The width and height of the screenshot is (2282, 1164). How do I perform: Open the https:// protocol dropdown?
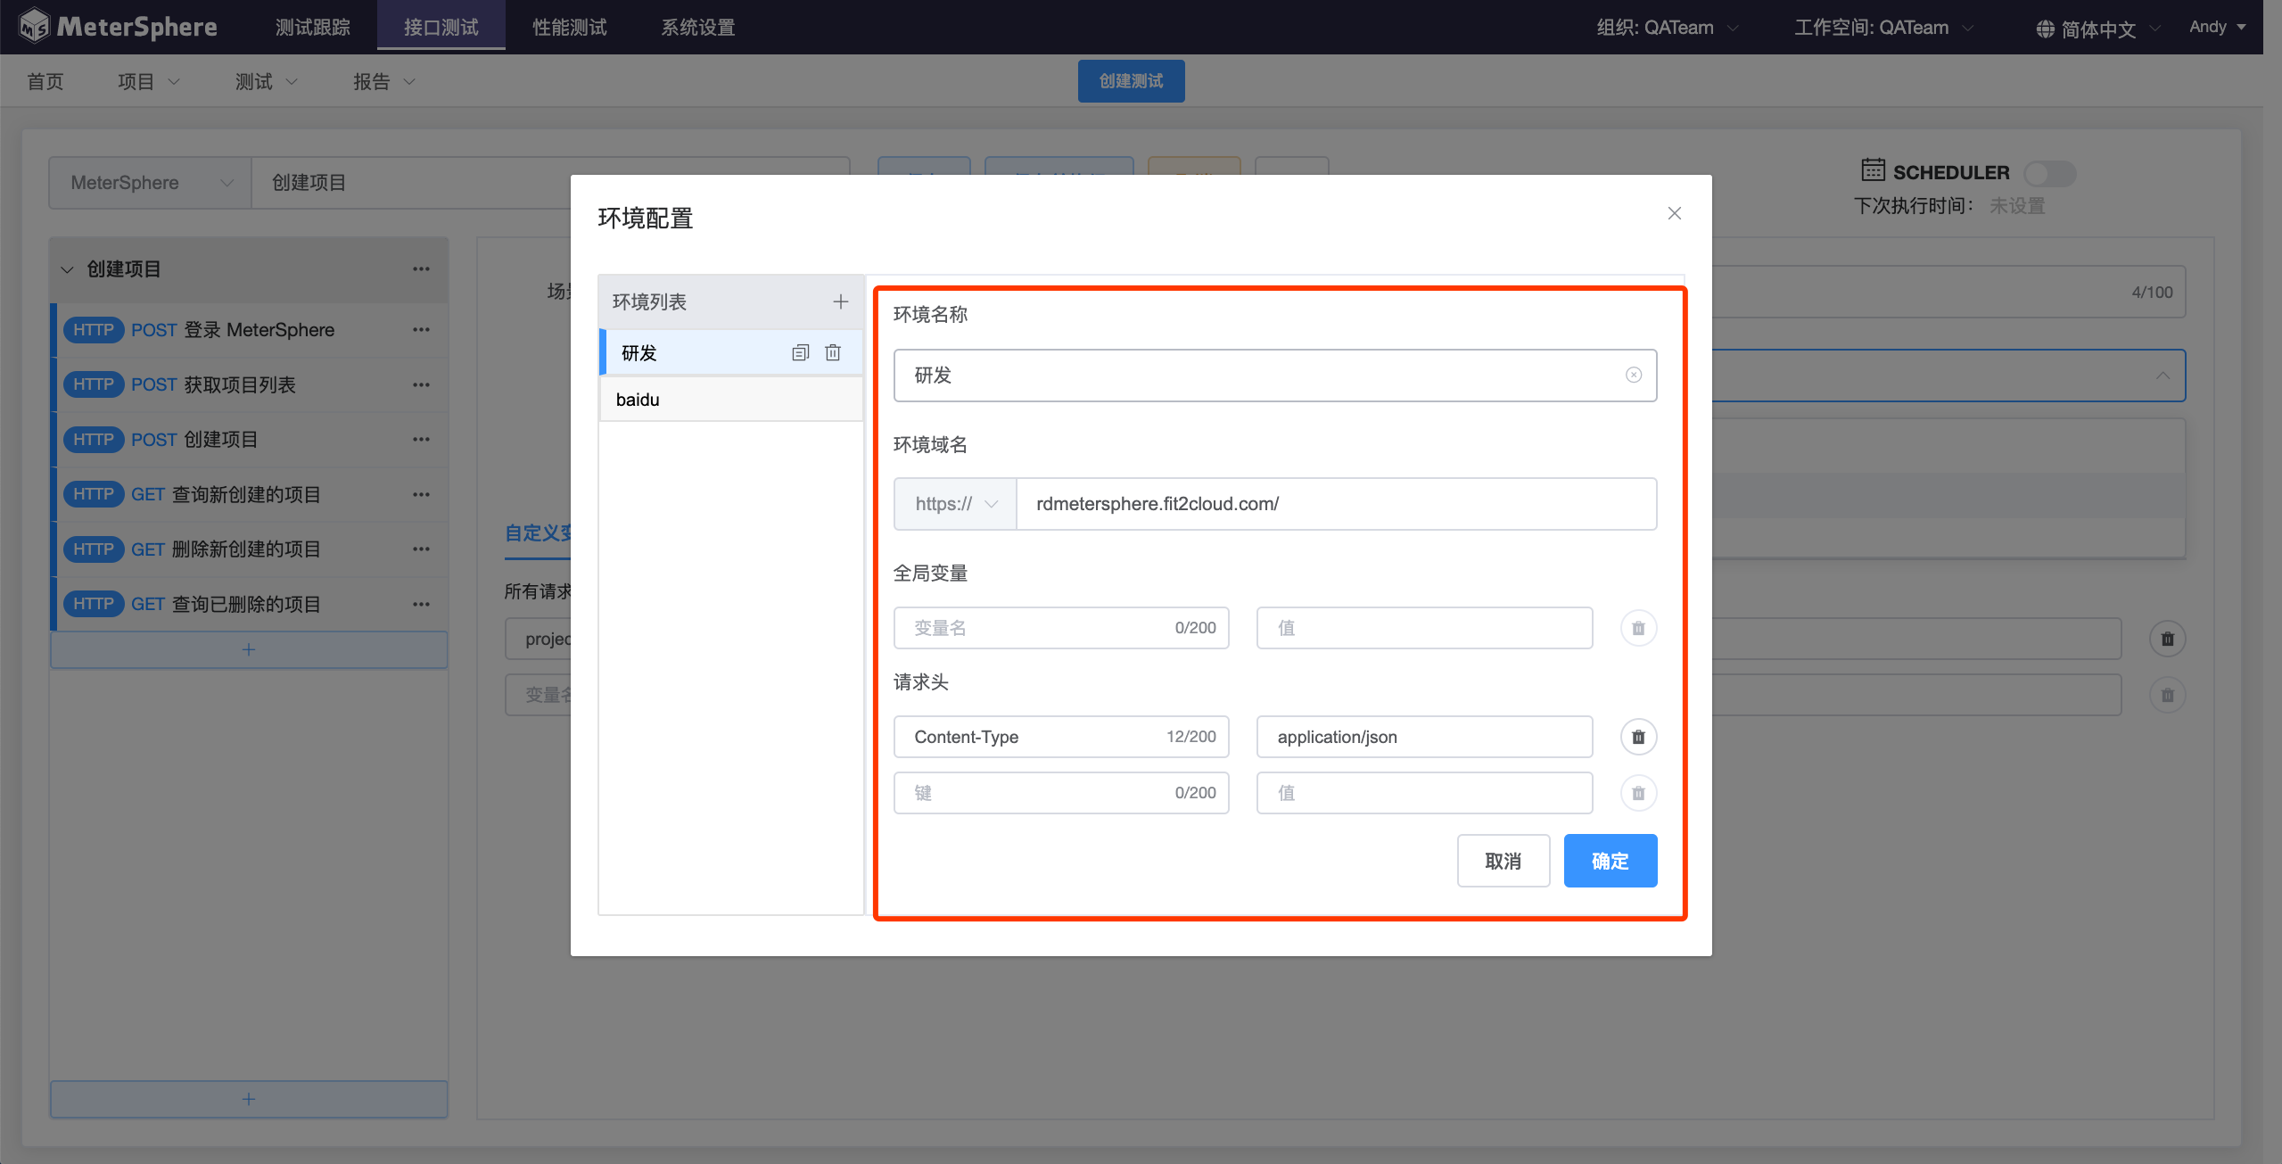pos(955,504)
